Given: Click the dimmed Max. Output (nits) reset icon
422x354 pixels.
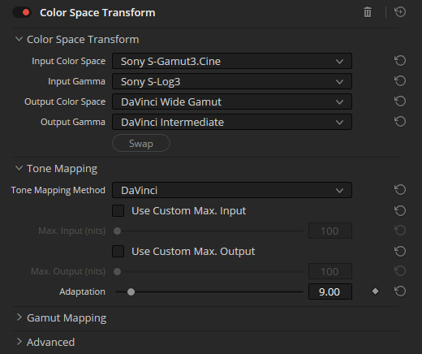Looking at the screenshot, I should [x=400, y=271].
